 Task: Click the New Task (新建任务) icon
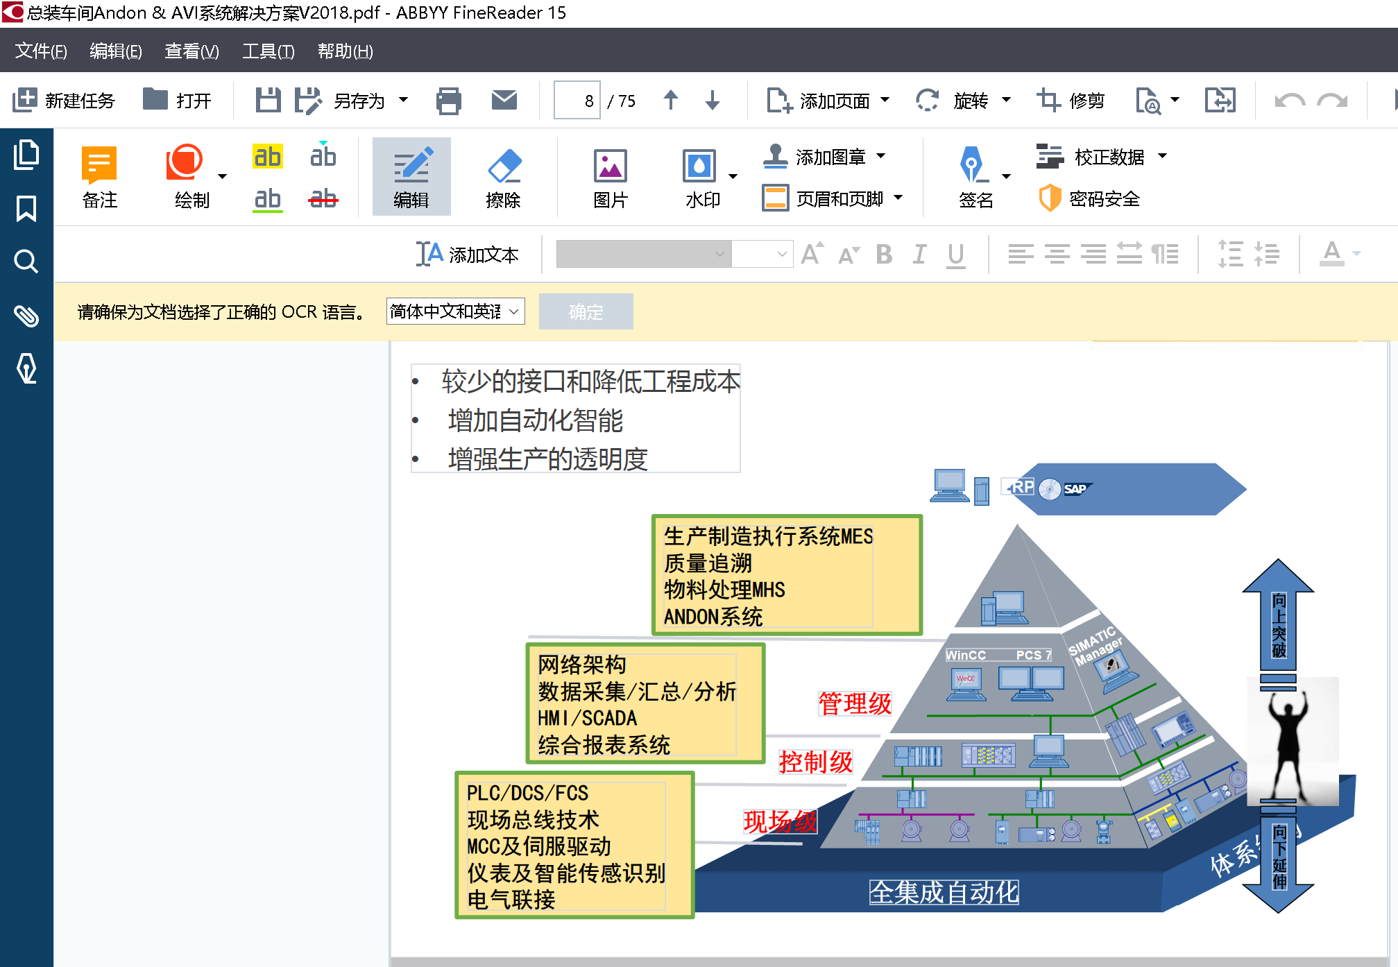24,100
